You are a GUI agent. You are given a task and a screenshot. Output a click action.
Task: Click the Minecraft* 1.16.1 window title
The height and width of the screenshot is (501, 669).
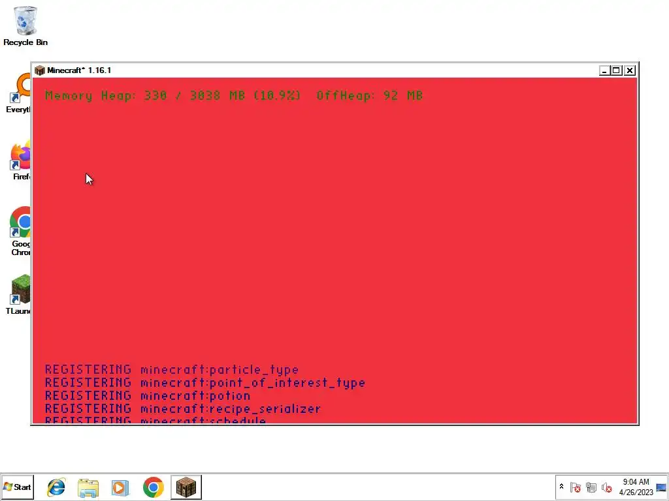pos(79,70)
